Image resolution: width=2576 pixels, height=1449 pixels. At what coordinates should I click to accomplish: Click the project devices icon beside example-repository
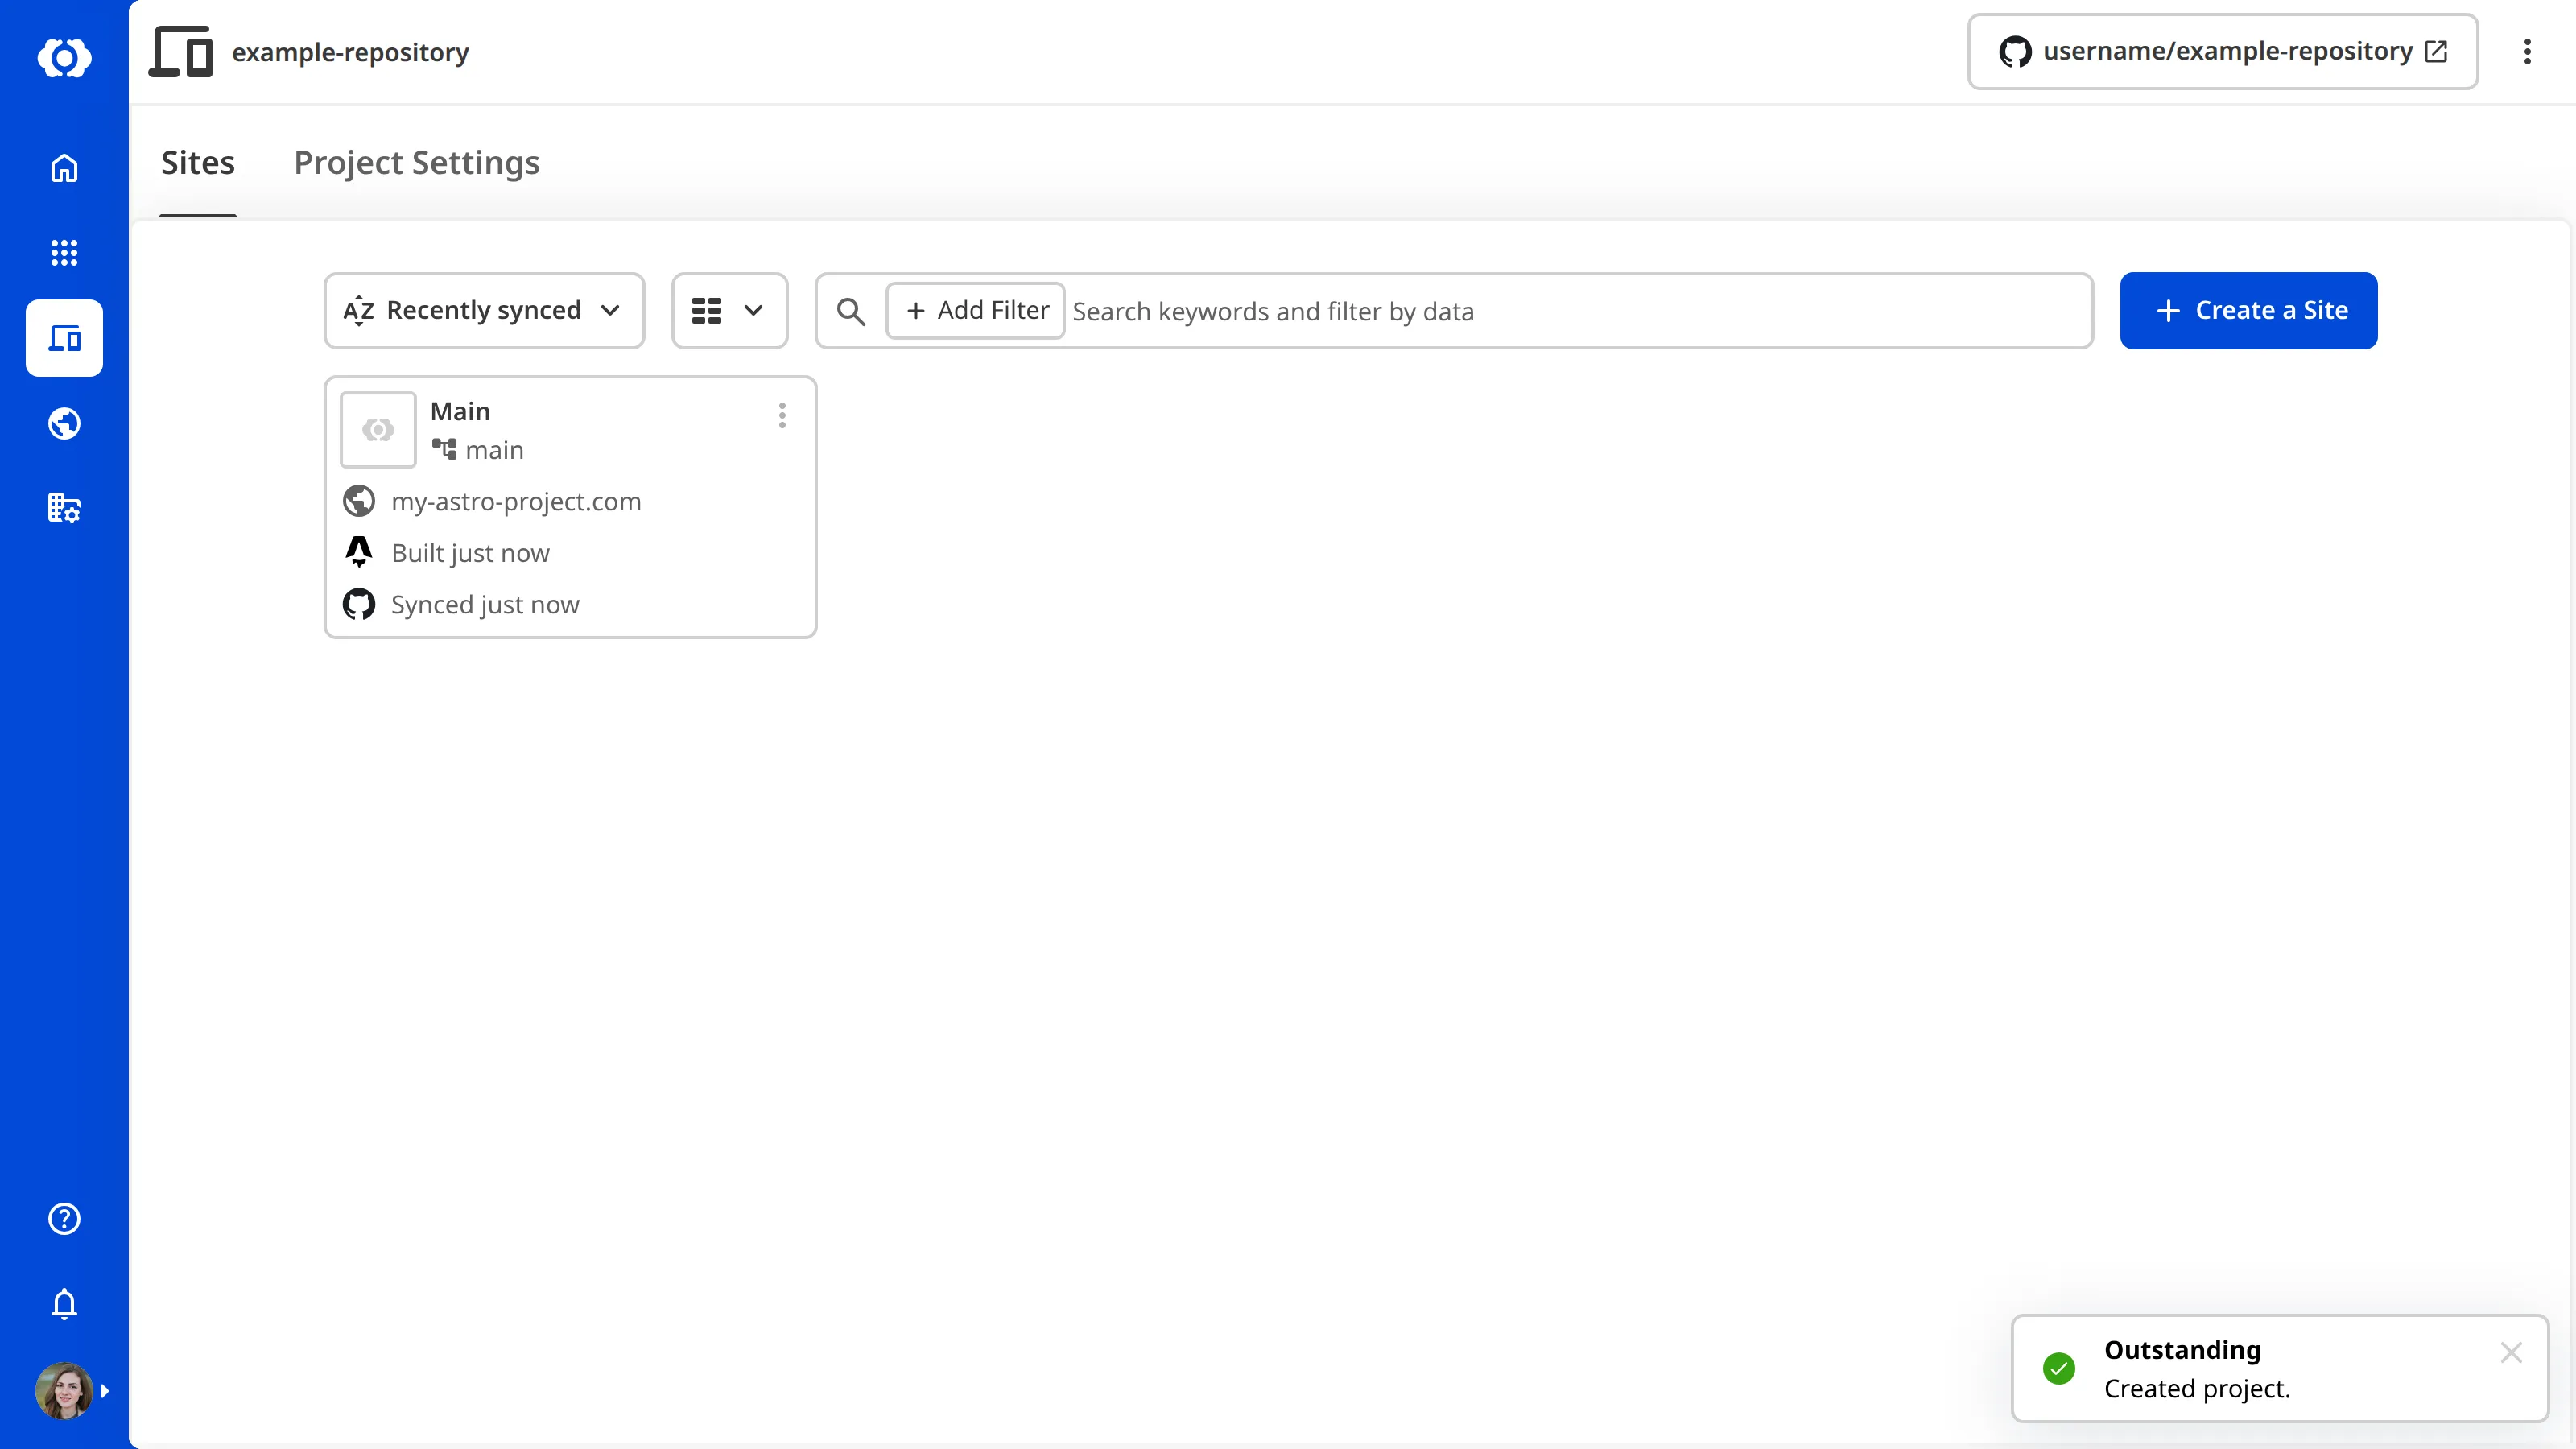181,52
